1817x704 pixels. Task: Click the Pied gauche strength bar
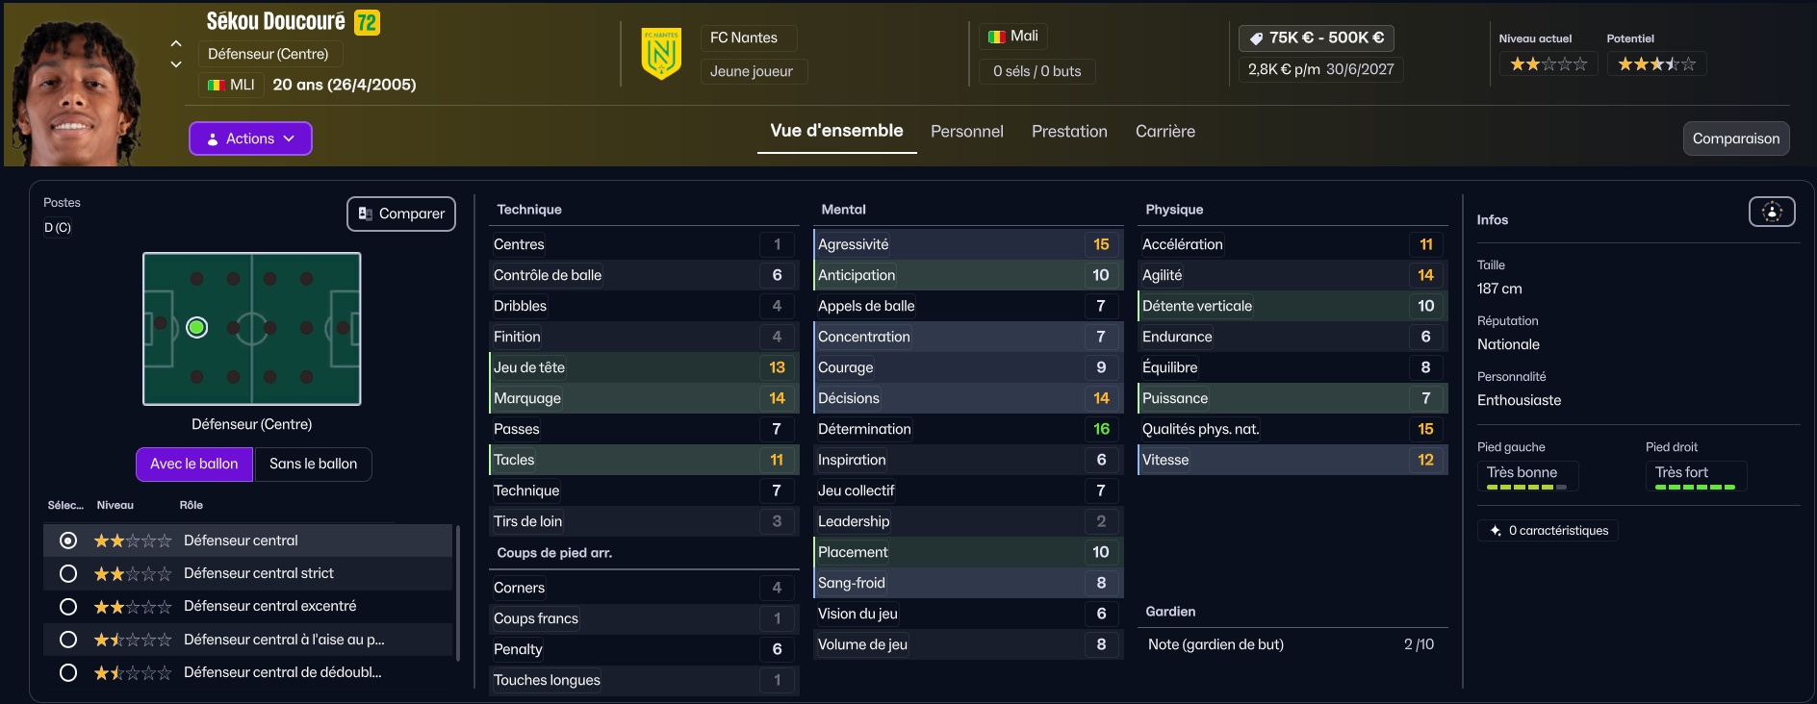(x=1526, y=488)
